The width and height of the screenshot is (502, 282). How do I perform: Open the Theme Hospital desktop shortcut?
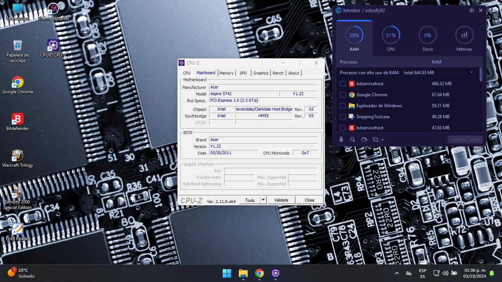coord(53,12)
